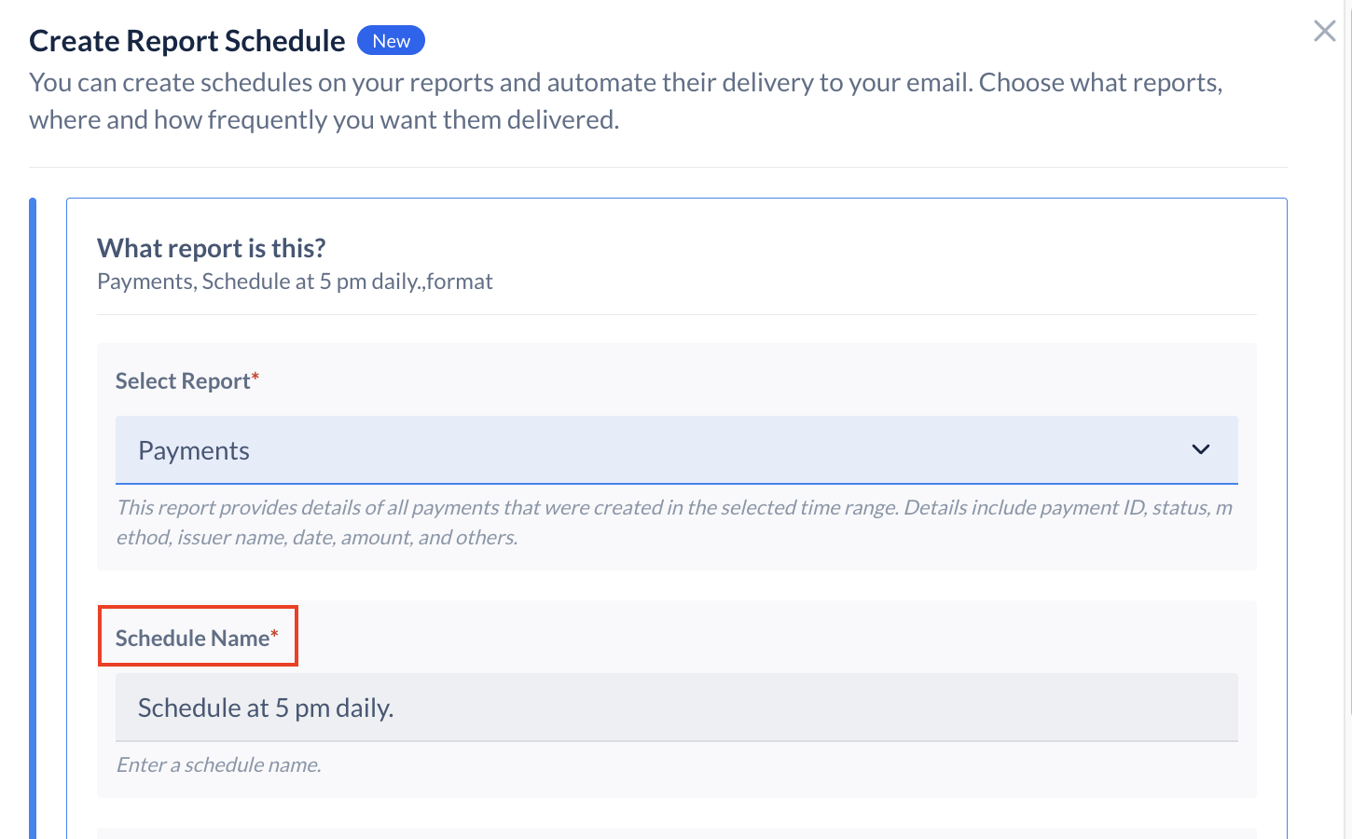
Task: Click the dialog description paragraph
Action: pyautogui.click(x=625, y=100)
